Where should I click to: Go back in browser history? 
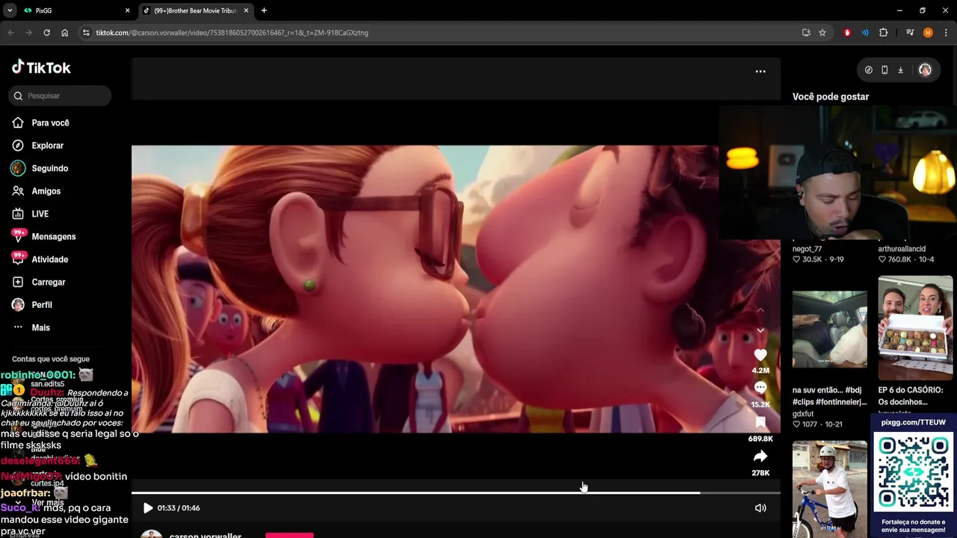(x=11, y=33)
